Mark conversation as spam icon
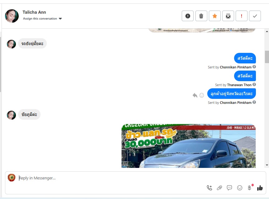Screen dimensions: 269x199 tap(188, 16)
